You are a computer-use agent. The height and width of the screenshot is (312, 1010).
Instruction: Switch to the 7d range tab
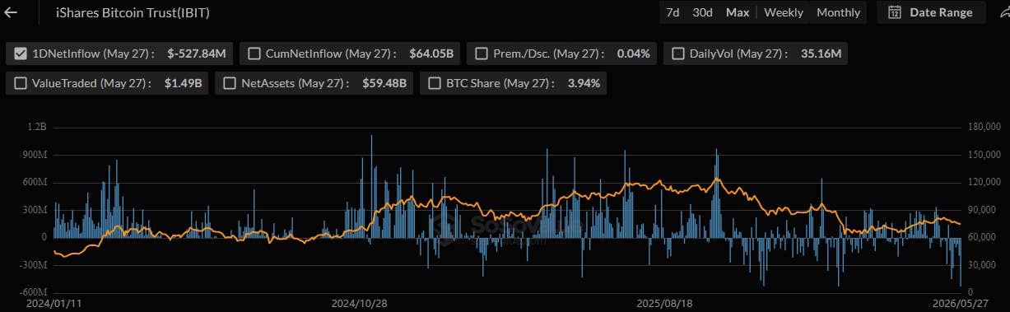coord(673,12)
